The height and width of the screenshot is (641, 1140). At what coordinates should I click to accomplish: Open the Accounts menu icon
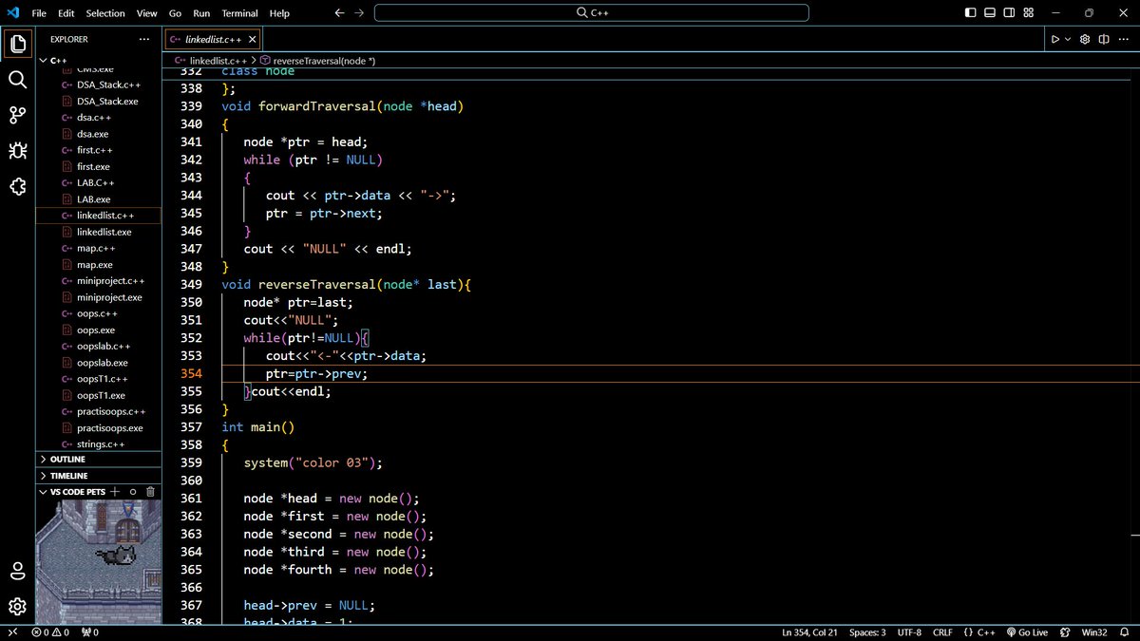(x=17, y=571)
